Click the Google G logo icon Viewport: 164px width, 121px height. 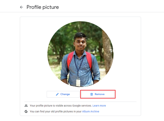point(26,112)
